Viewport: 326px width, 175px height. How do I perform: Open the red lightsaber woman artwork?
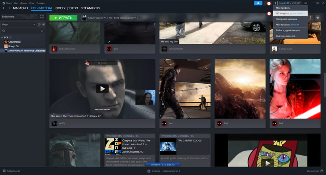(x=295, y=89)
